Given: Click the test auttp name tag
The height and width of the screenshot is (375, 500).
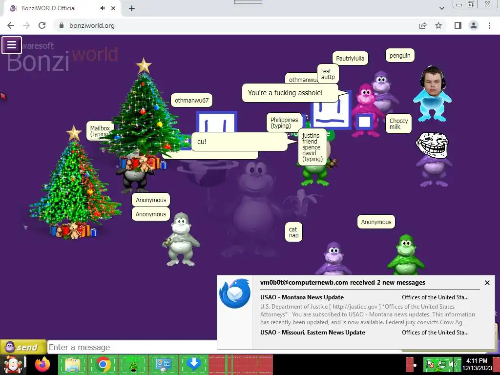Looking at the screenshot, I should point(328,74).
